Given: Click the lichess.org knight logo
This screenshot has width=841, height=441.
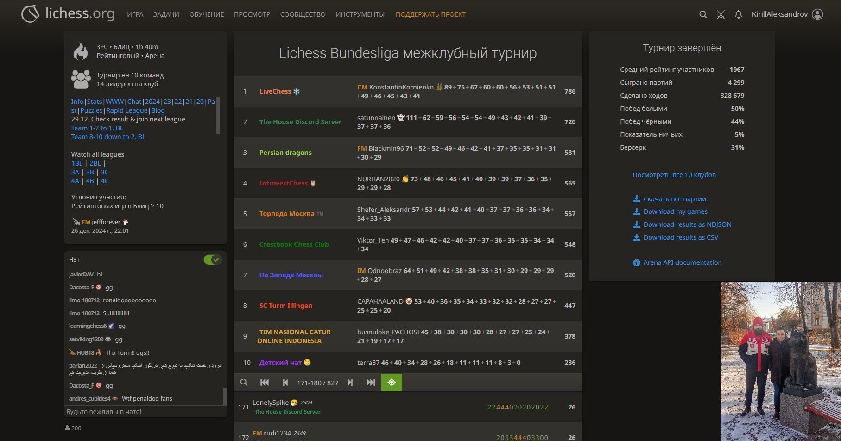Looking at the screenshot, I should tap(31, 14).
